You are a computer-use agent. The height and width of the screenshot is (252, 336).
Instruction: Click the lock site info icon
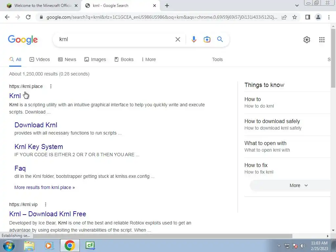click(41, 17)
